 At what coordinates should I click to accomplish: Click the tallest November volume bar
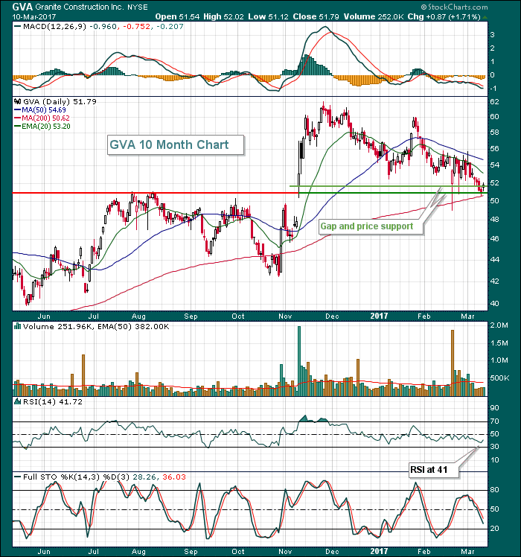click(x=299, y=361)
